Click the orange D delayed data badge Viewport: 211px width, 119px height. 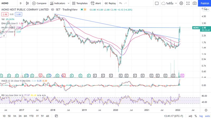pyautogui.click(x=85, y=9)
